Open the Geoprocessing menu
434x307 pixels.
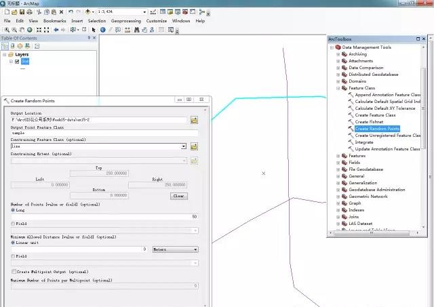tap(126, 21)
